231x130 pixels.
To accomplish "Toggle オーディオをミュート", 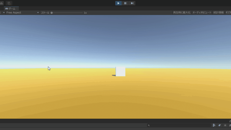I will click(x=202, y=13).
